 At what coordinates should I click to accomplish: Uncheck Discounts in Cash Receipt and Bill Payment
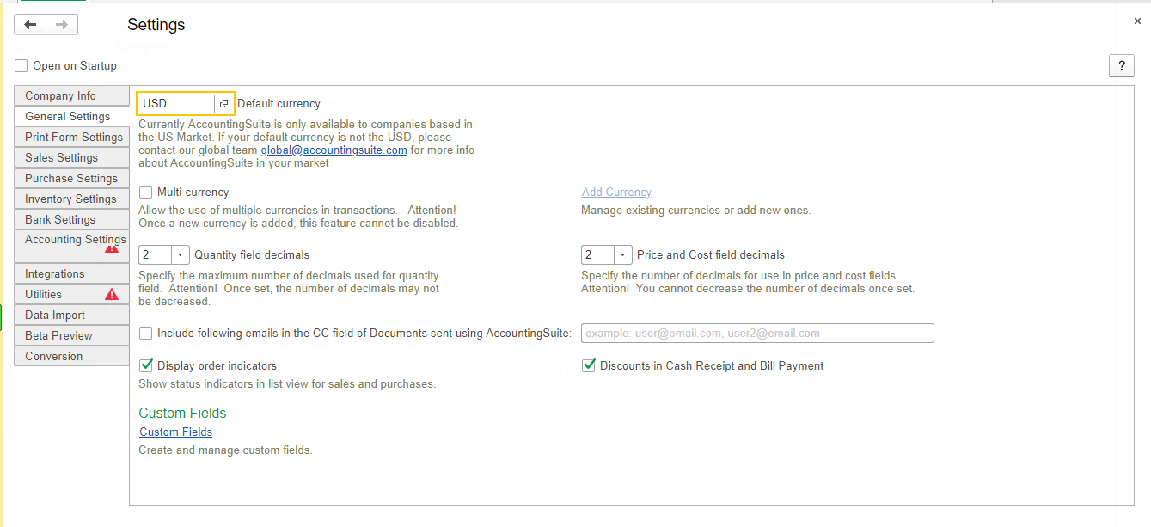[x=589, y=365]
